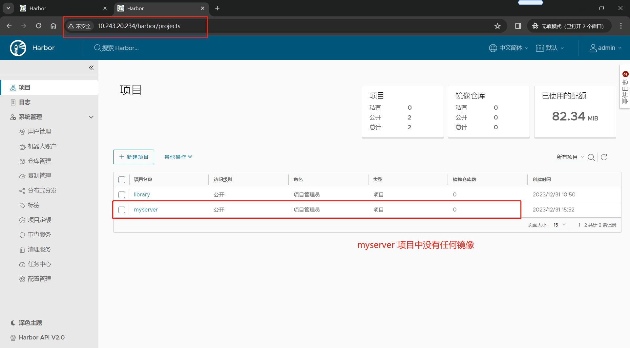
Task: Tick the library row checkbox
Action: (122, 195)
